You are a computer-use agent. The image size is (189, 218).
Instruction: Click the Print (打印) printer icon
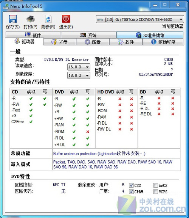(x=30, y=19)
